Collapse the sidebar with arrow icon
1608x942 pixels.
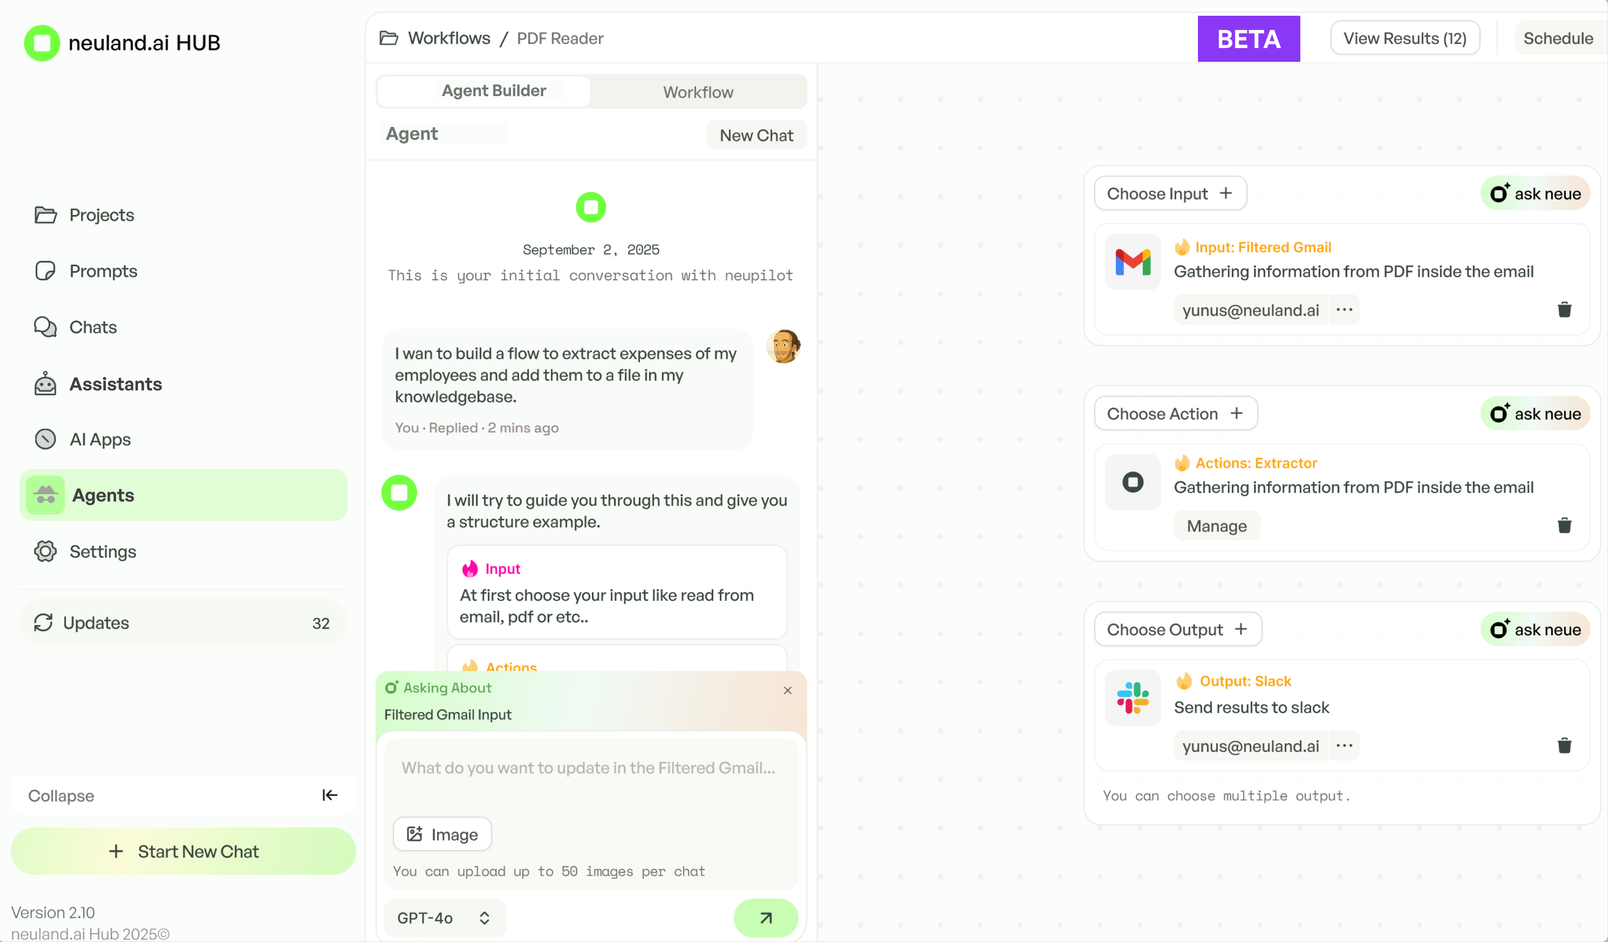pos(329,795)
